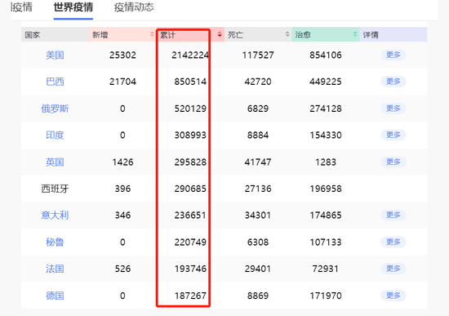The image size is (449, 316).
Task: Click 更多 button for 美国
Action: tap(393, 55)
